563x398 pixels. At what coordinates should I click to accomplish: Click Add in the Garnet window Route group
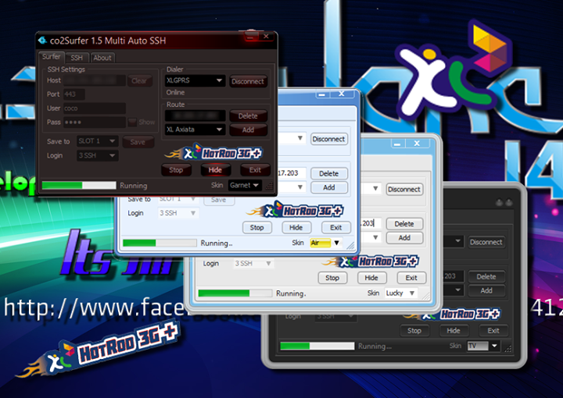coord(248,130)
